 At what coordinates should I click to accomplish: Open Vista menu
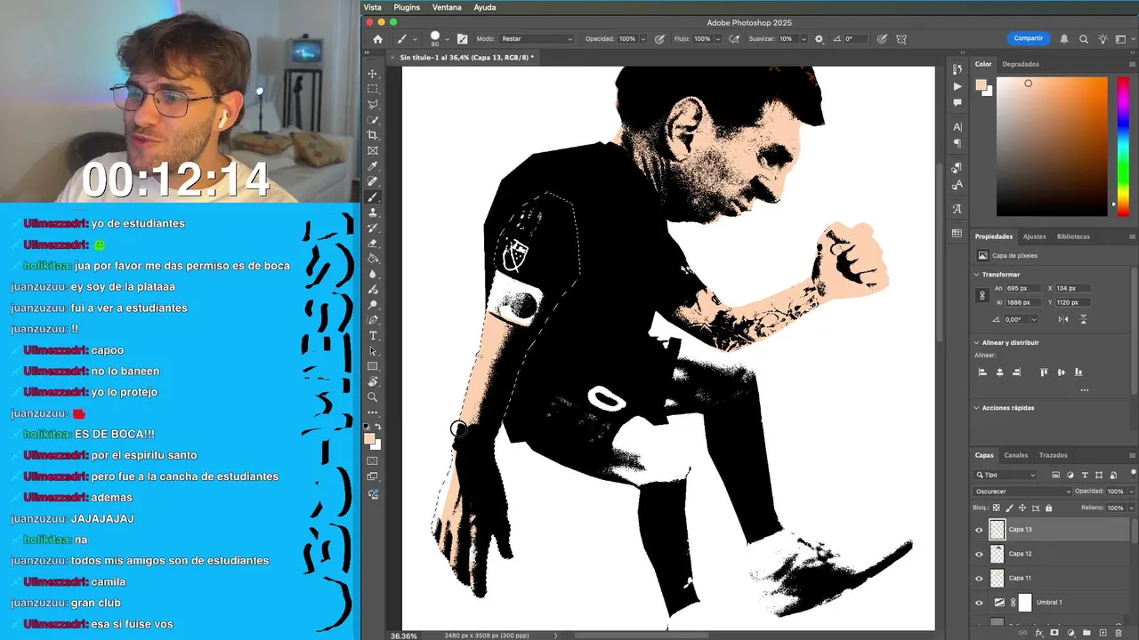tap(372, 7)
